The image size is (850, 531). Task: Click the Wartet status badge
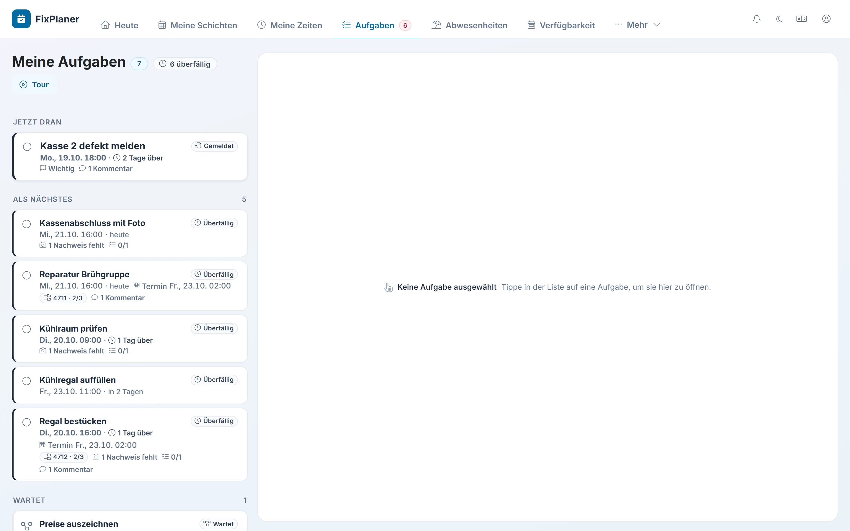[219, 524]
